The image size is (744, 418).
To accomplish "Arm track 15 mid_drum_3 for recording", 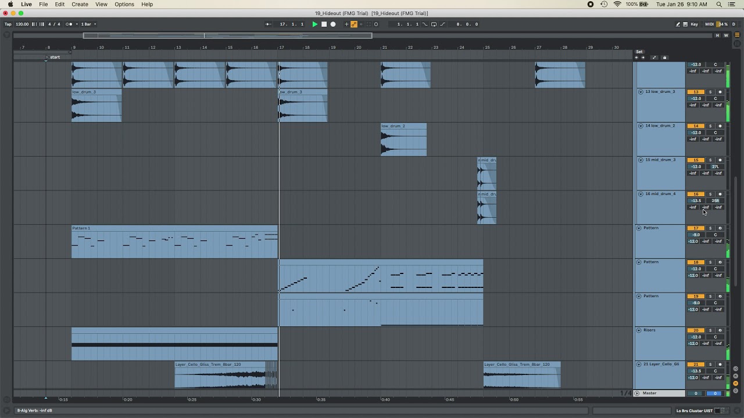I will tap(720, 160).
